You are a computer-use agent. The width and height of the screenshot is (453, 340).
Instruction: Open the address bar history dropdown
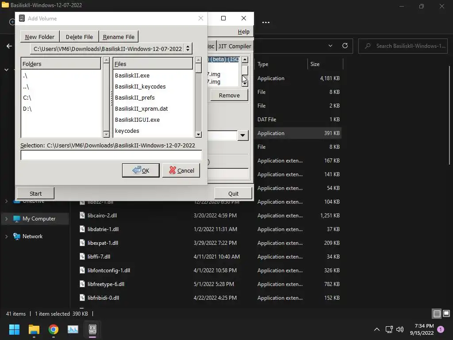pyautogui.click(x=330, y=46)
